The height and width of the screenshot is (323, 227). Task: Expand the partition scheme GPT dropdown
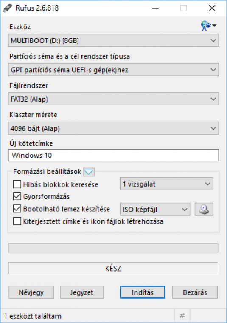[113, 70]
